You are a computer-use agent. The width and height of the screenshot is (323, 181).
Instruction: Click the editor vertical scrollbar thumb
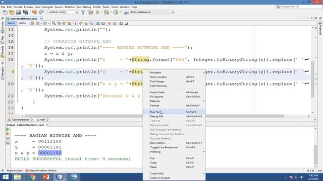pyautogui.click(x=312, y=79)
